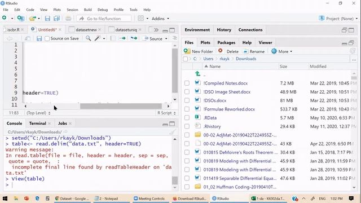Check the .Rhistory file box
This screenshot has height=203, width=361.
click(x=187, y=126)
